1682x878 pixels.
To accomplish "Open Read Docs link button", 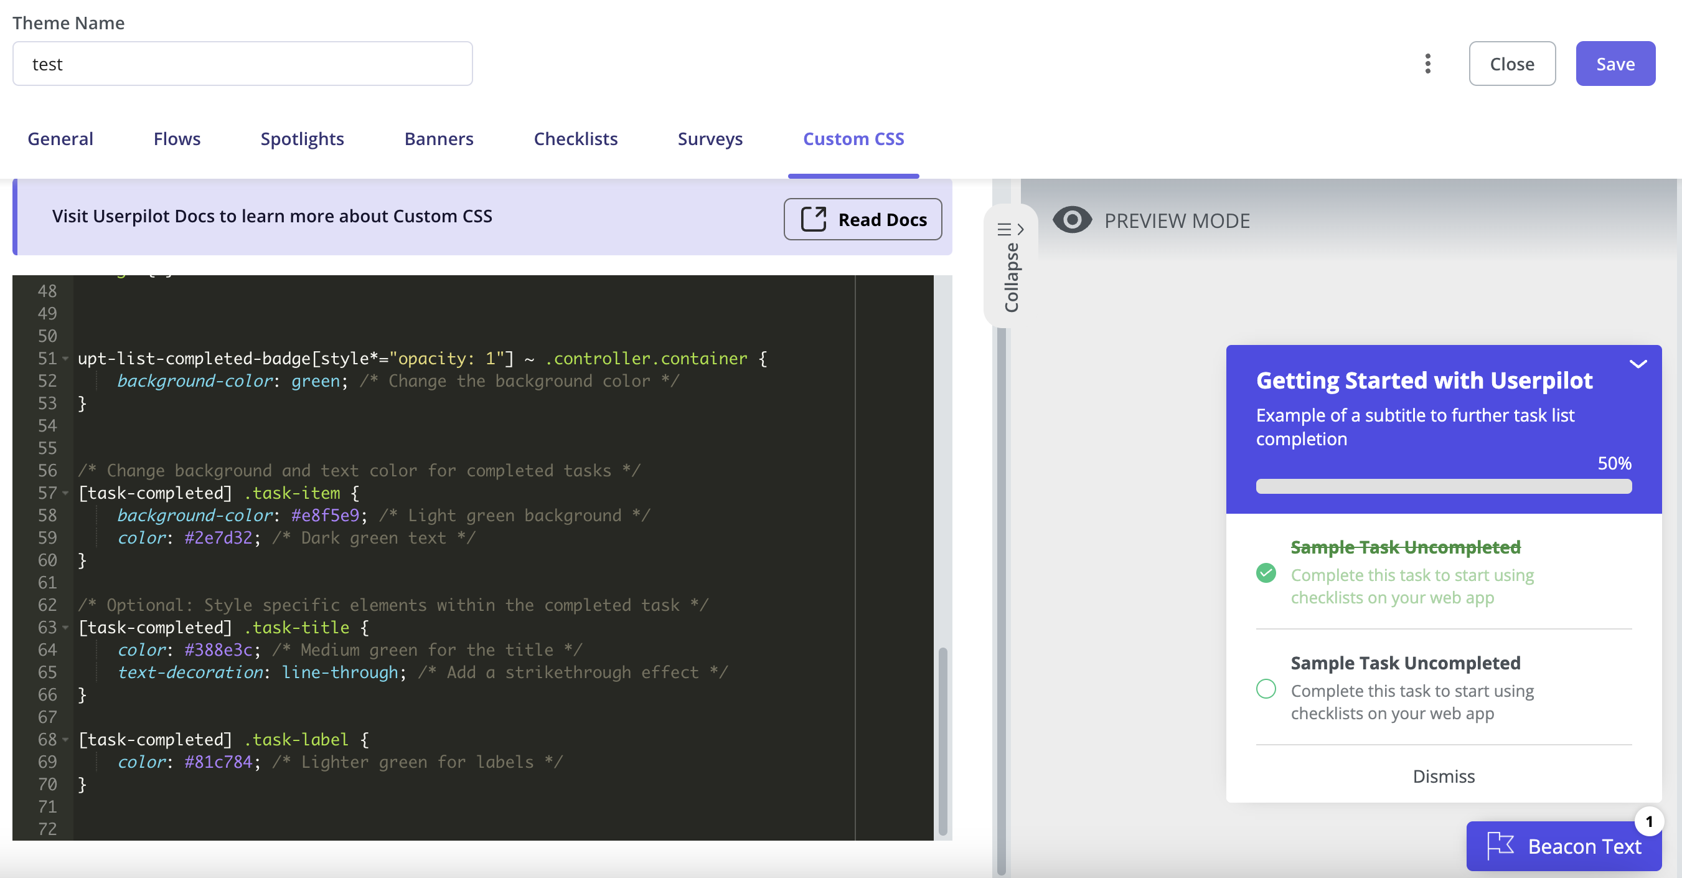I will point(862,219).
